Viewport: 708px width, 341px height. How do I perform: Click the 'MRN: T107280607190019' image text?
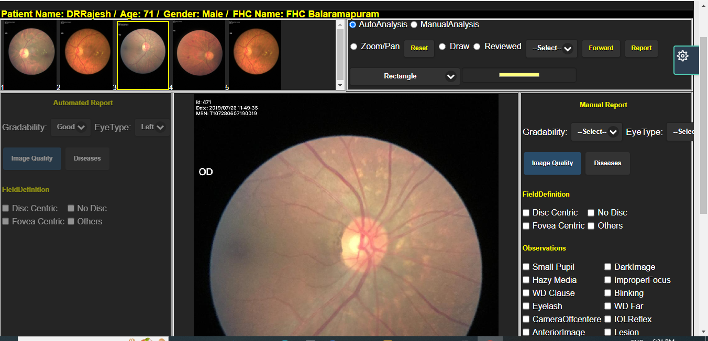pos(227,113)
